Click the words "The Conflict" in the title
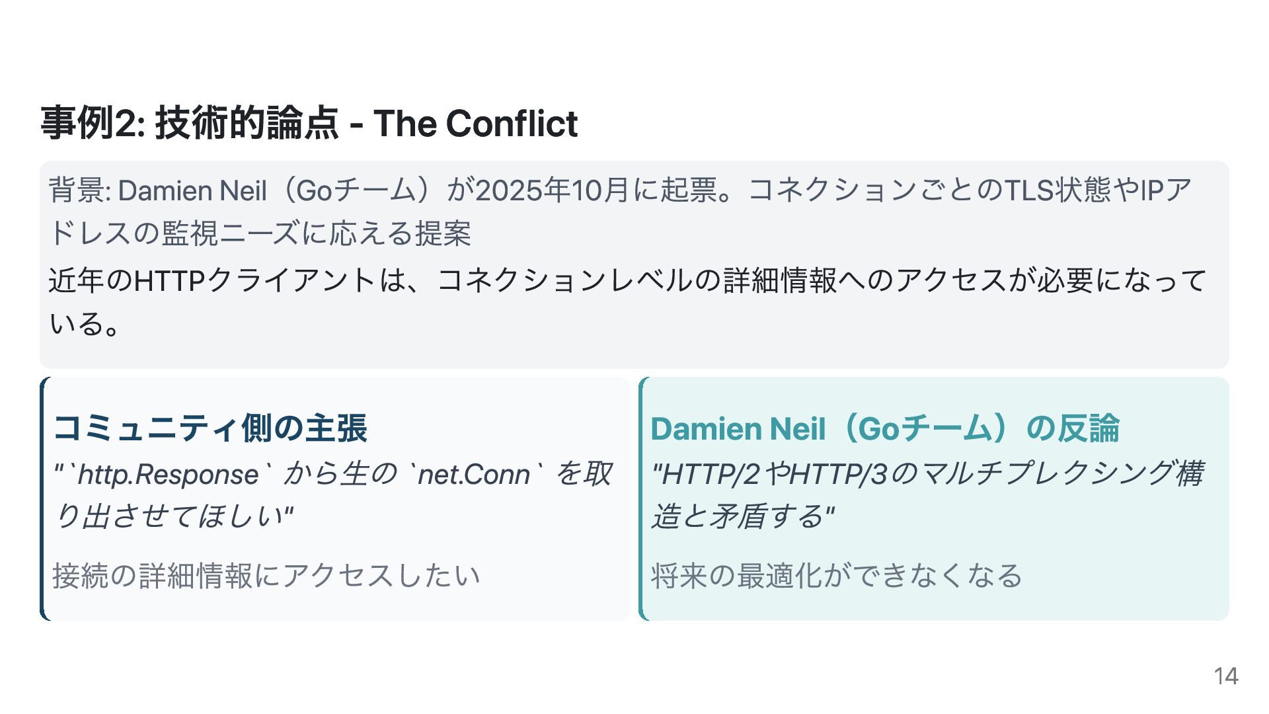Viewport: 1269px width, 714px height. coord(475,124)
